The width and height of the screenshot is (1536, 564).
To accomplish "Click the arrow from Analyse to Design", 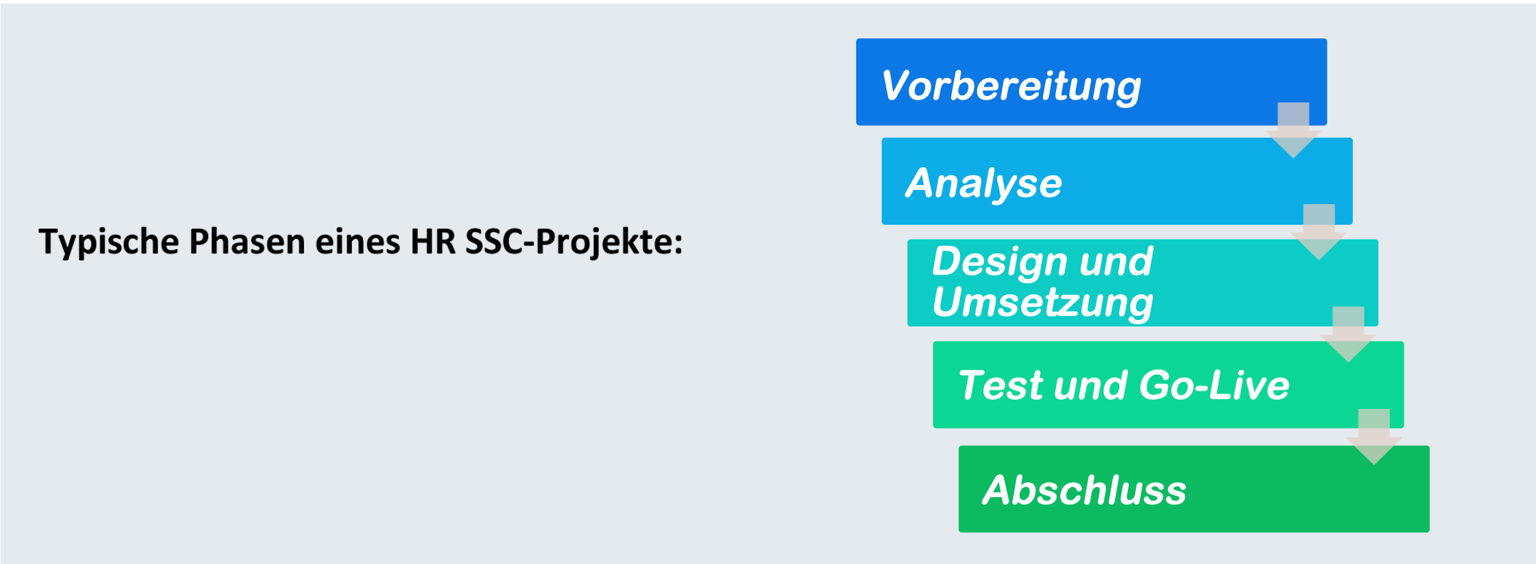I will point(1318,233).
